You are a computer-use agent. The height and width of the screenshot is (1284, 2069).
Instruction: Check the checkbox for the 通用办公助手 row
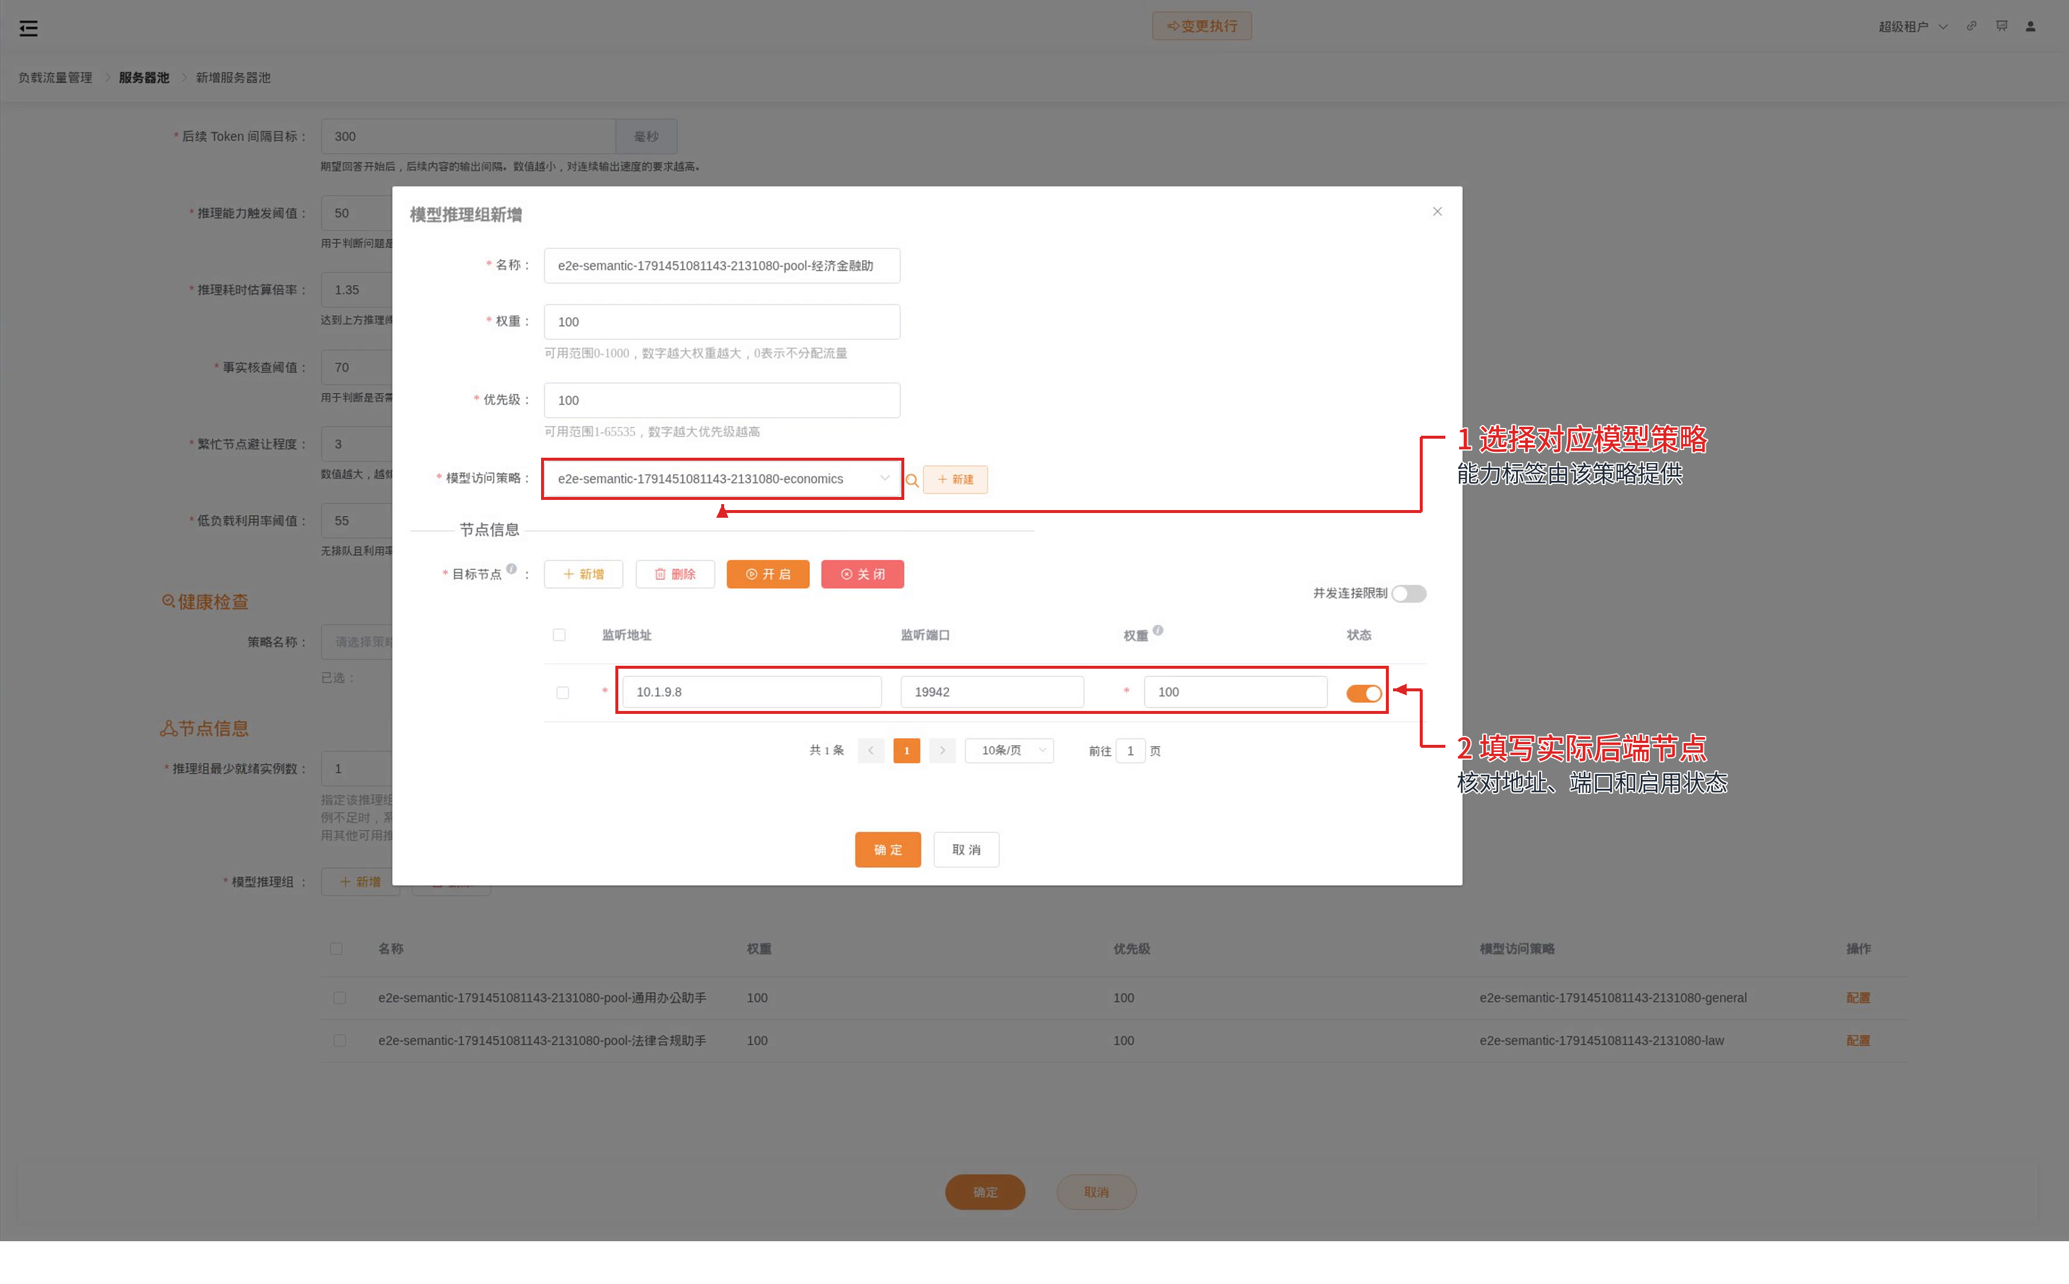point(339,998)
